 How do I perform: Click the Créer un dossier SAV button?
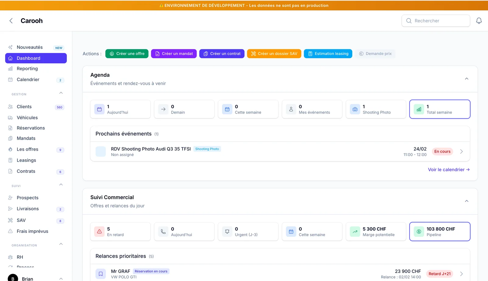[x=274, y=54]
